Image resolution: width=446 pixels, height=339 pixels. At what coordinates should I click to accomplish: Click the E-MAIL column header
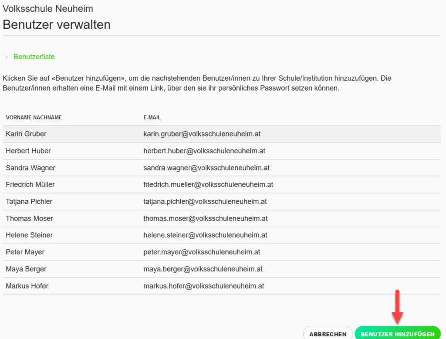(x=152, y=117)
